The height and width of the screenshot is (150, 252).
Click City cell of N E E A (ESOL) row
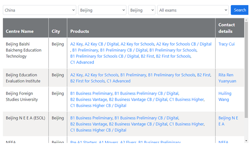(58, 124)
